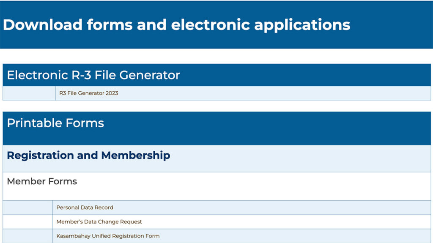Click empty cell left of Kasambahay Unified Registration Form
Viewport: 433px width, 243px height.
(27, 236)
